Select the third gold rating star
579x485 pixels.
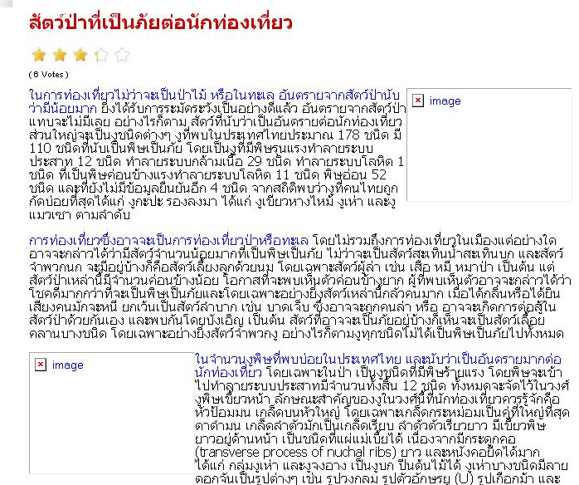(80, 56)
